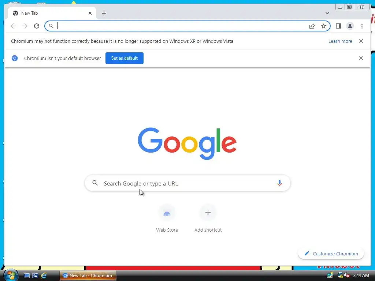Show desktop from quick launch

[26, 276]
